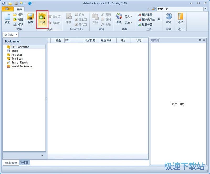Delete selection with 删除 in edit group
The width and height of the screenshot is (210, 174).
coord(106,24)
